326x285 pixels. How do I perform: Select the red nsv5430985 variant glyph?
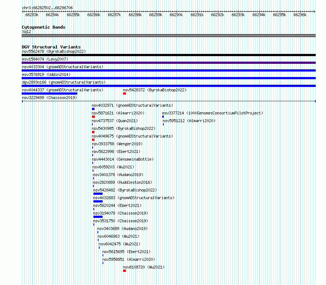tap(93, 132)
